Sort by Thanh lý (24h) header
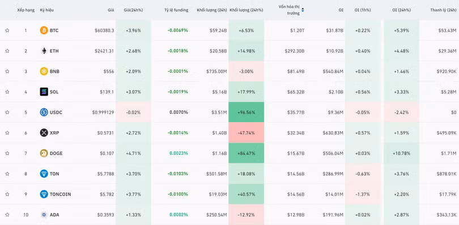This screenshot has height=225, width=459. click(443, 10)
